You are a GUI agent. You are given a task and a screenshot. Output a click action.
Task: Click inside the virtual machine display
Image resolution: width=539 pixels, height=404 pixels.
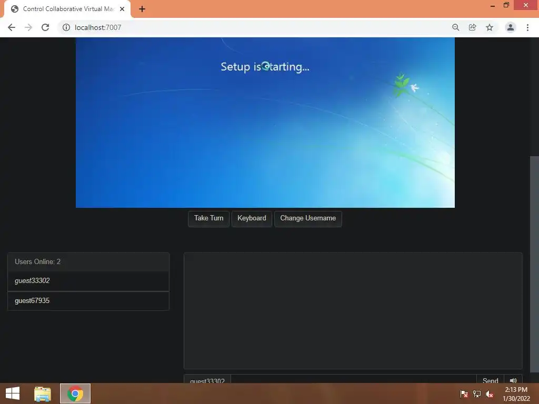[265, 122]
